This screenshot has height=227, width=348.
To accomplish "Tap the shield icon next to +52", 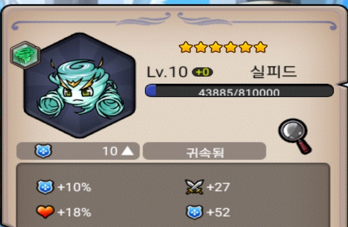I will tap(194, 212).
